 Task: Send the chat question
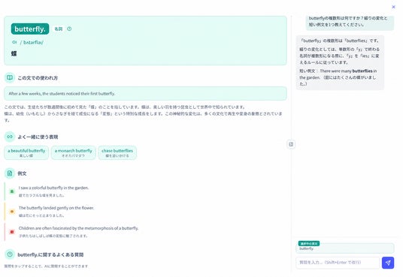point(387,263)
